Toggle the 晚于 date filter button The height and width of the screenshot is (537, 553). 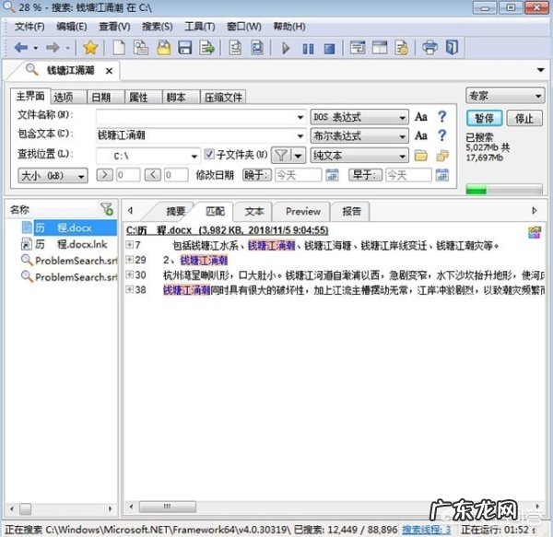tap(257, 175)
